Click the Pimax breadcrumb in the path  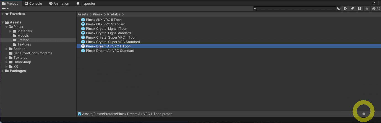pos(98,14)
